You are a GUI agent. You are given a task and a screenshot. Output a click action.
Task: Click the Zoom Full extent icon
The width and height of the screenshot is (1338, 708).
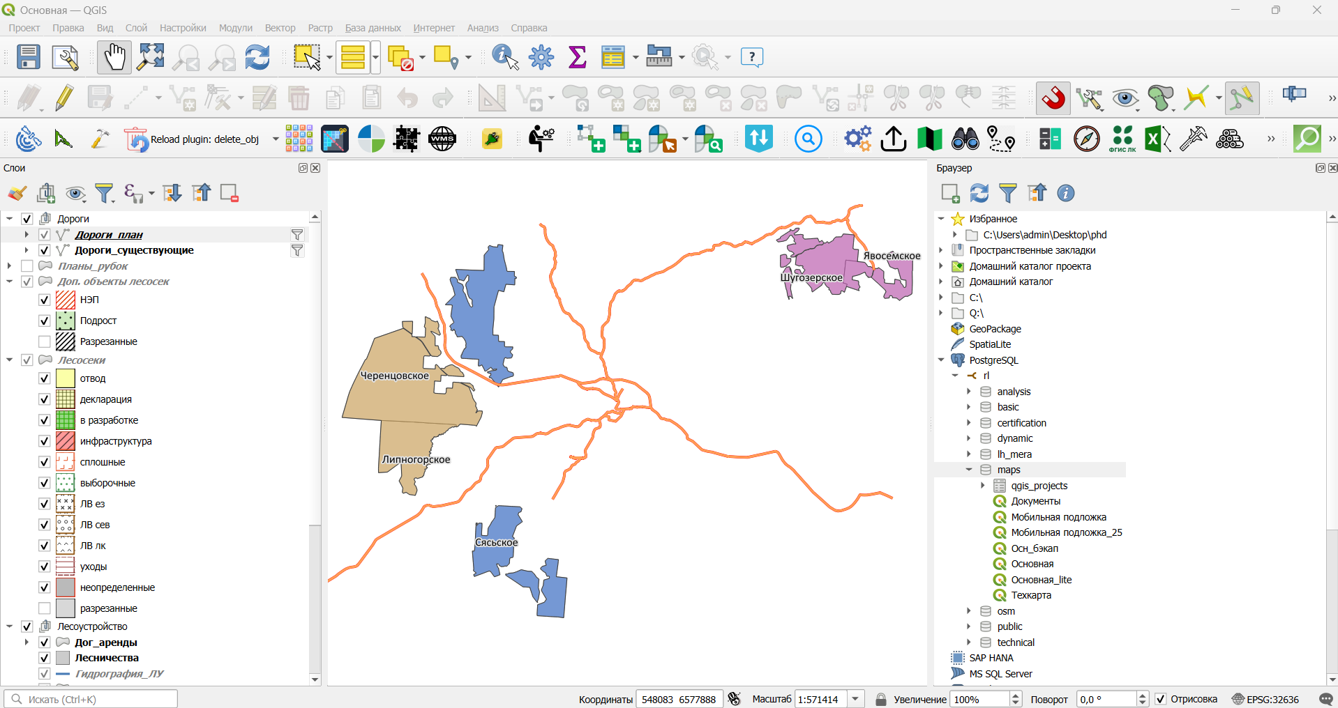coord(150,57)
